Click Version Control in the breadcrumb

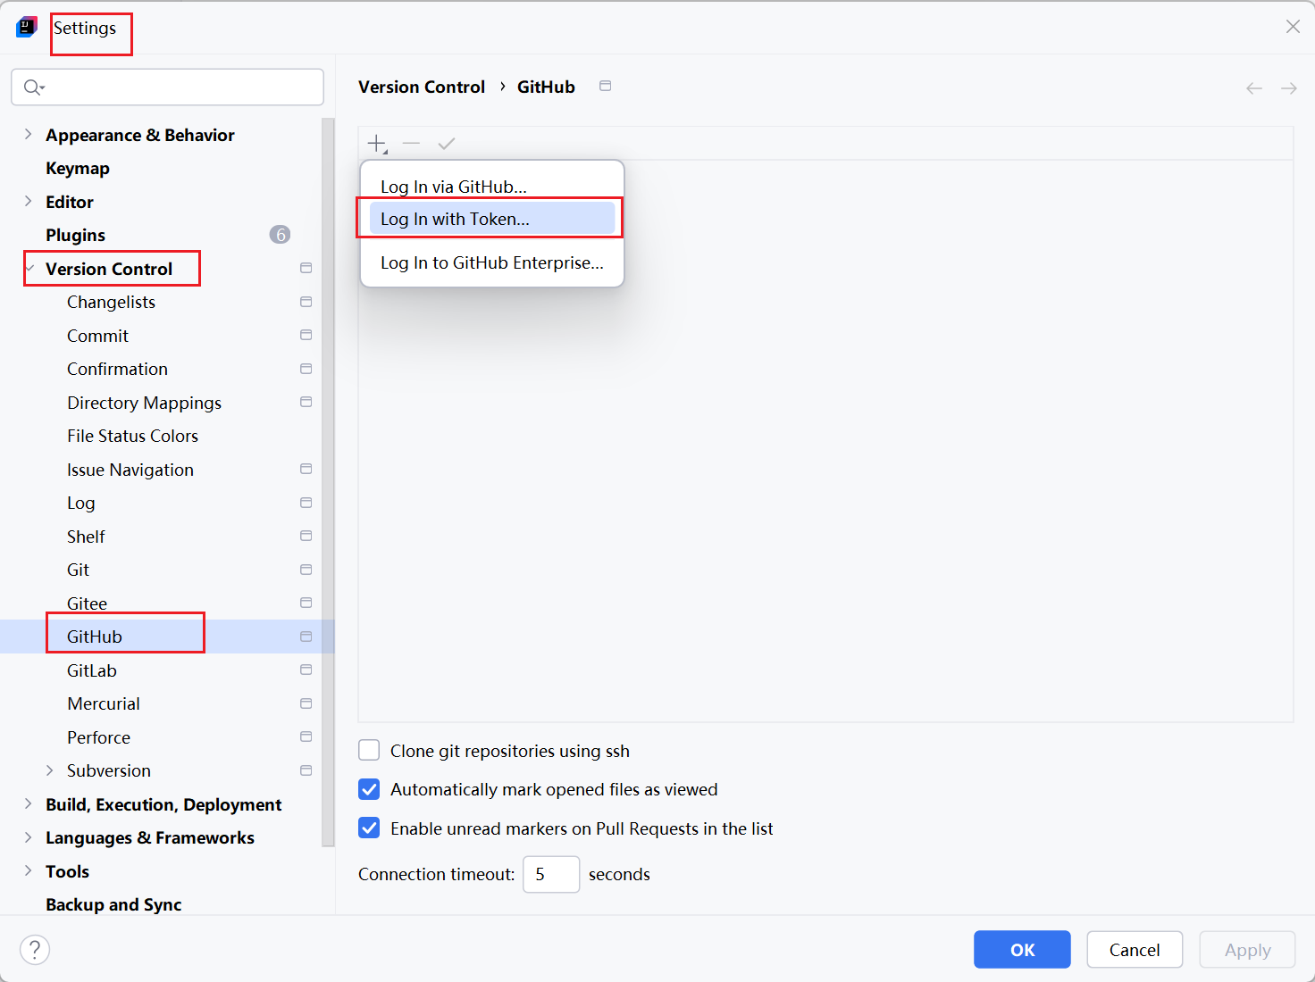pos(422,87)
